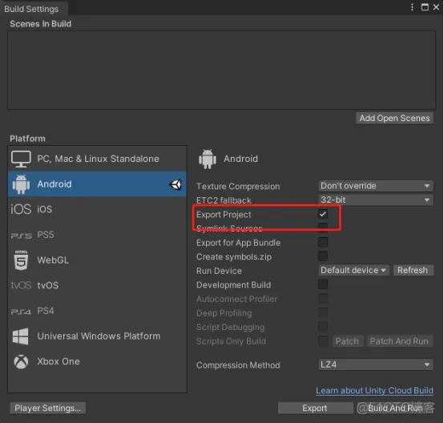Click the Xbox One logo icon
This screenshot has width=444, height=423.
pyautogui.click(x=21, y=361)
